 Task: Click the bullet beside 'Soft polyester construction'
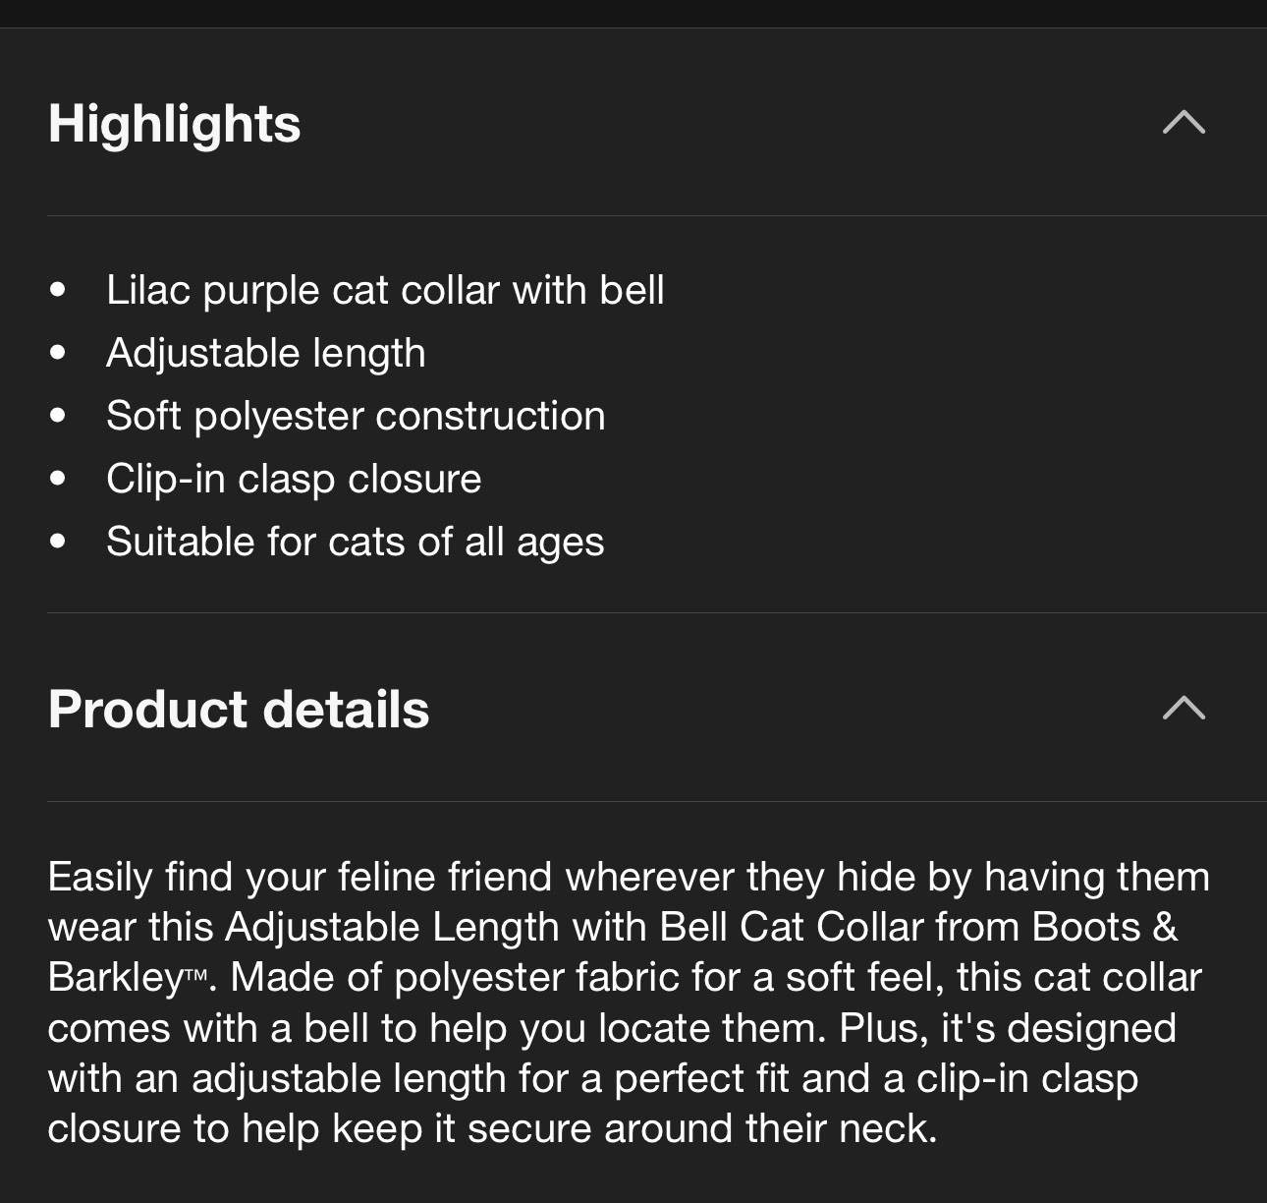pos(58,416)
